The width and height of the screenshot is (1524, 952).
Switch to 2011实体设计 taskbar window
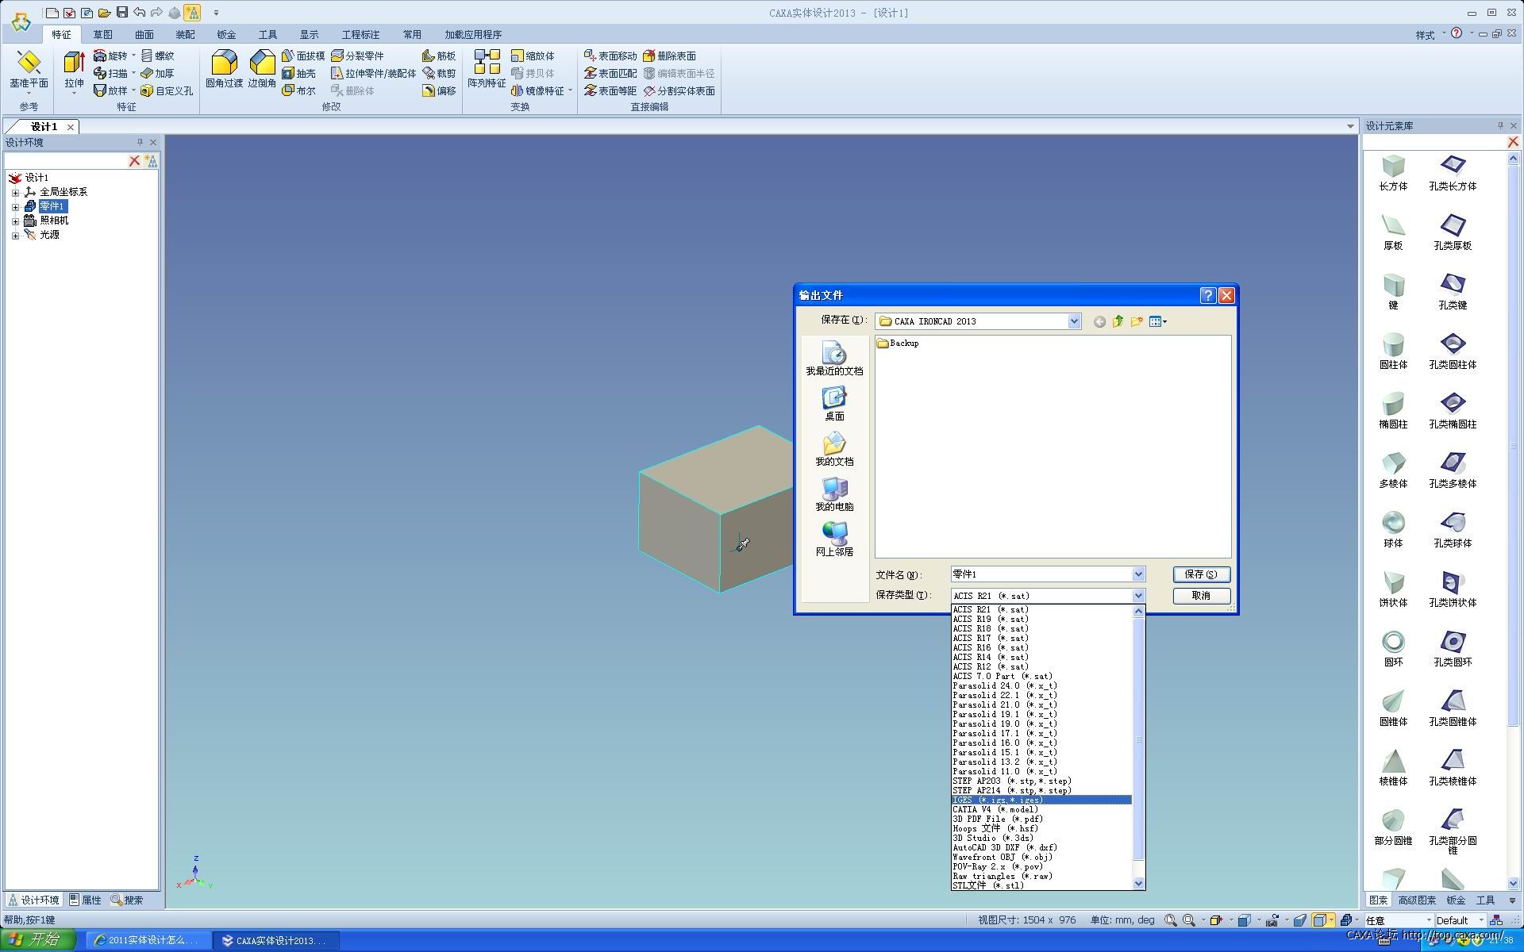tap(148, 940)
